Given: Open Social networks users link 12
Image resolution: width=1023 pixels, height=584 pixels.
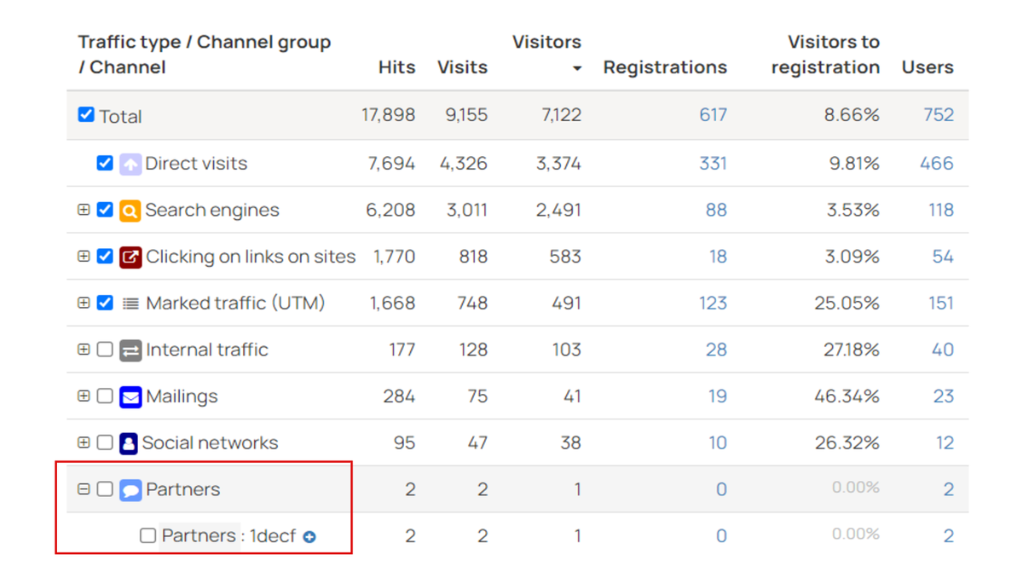Looking at the screenshot, I should 945,443.
